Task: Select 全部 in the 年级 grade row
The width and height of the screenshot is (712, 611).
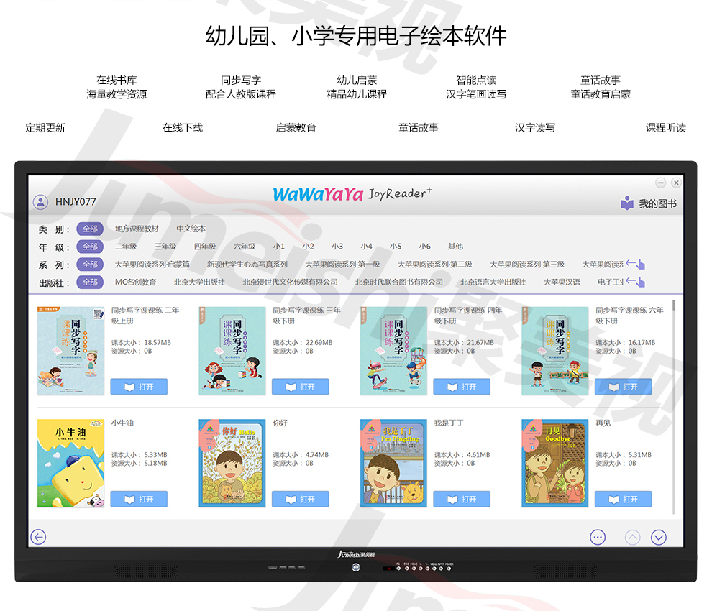Action: (90, 247)
